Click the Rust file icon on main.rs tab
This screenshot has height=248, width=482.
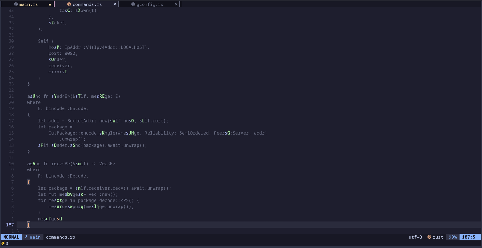16,4
